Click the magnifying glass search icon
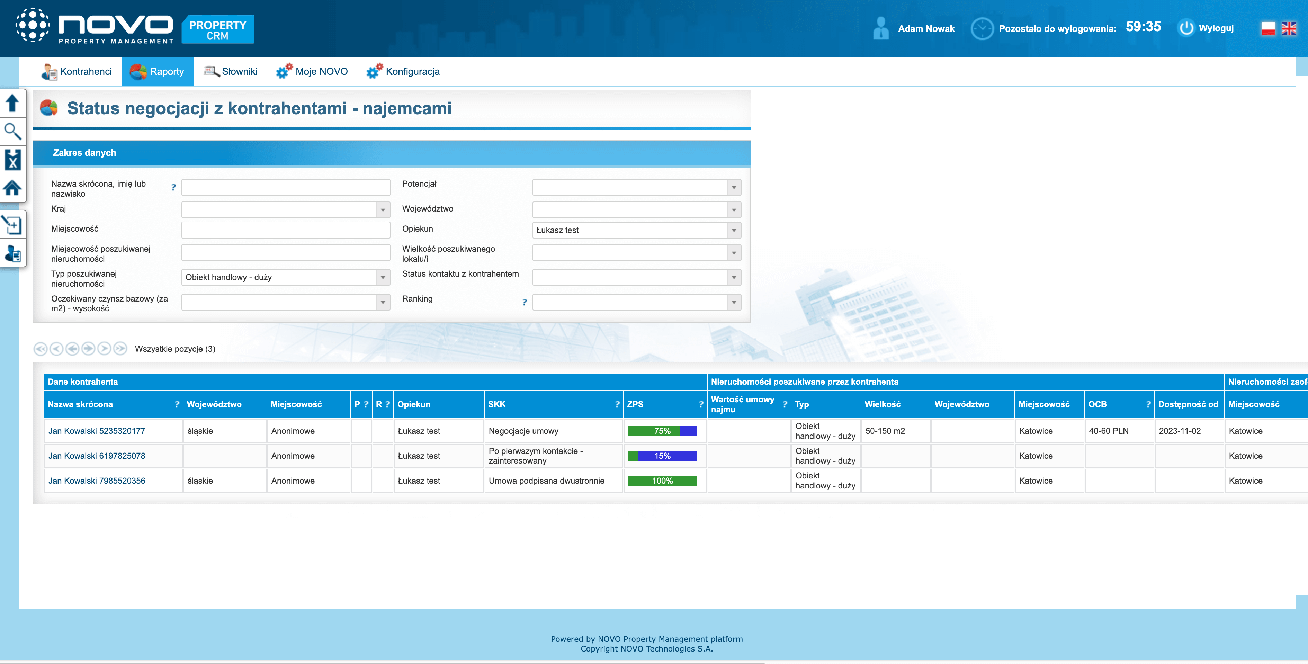Viewport: 1308px width, 664px height. coord(13,132)
